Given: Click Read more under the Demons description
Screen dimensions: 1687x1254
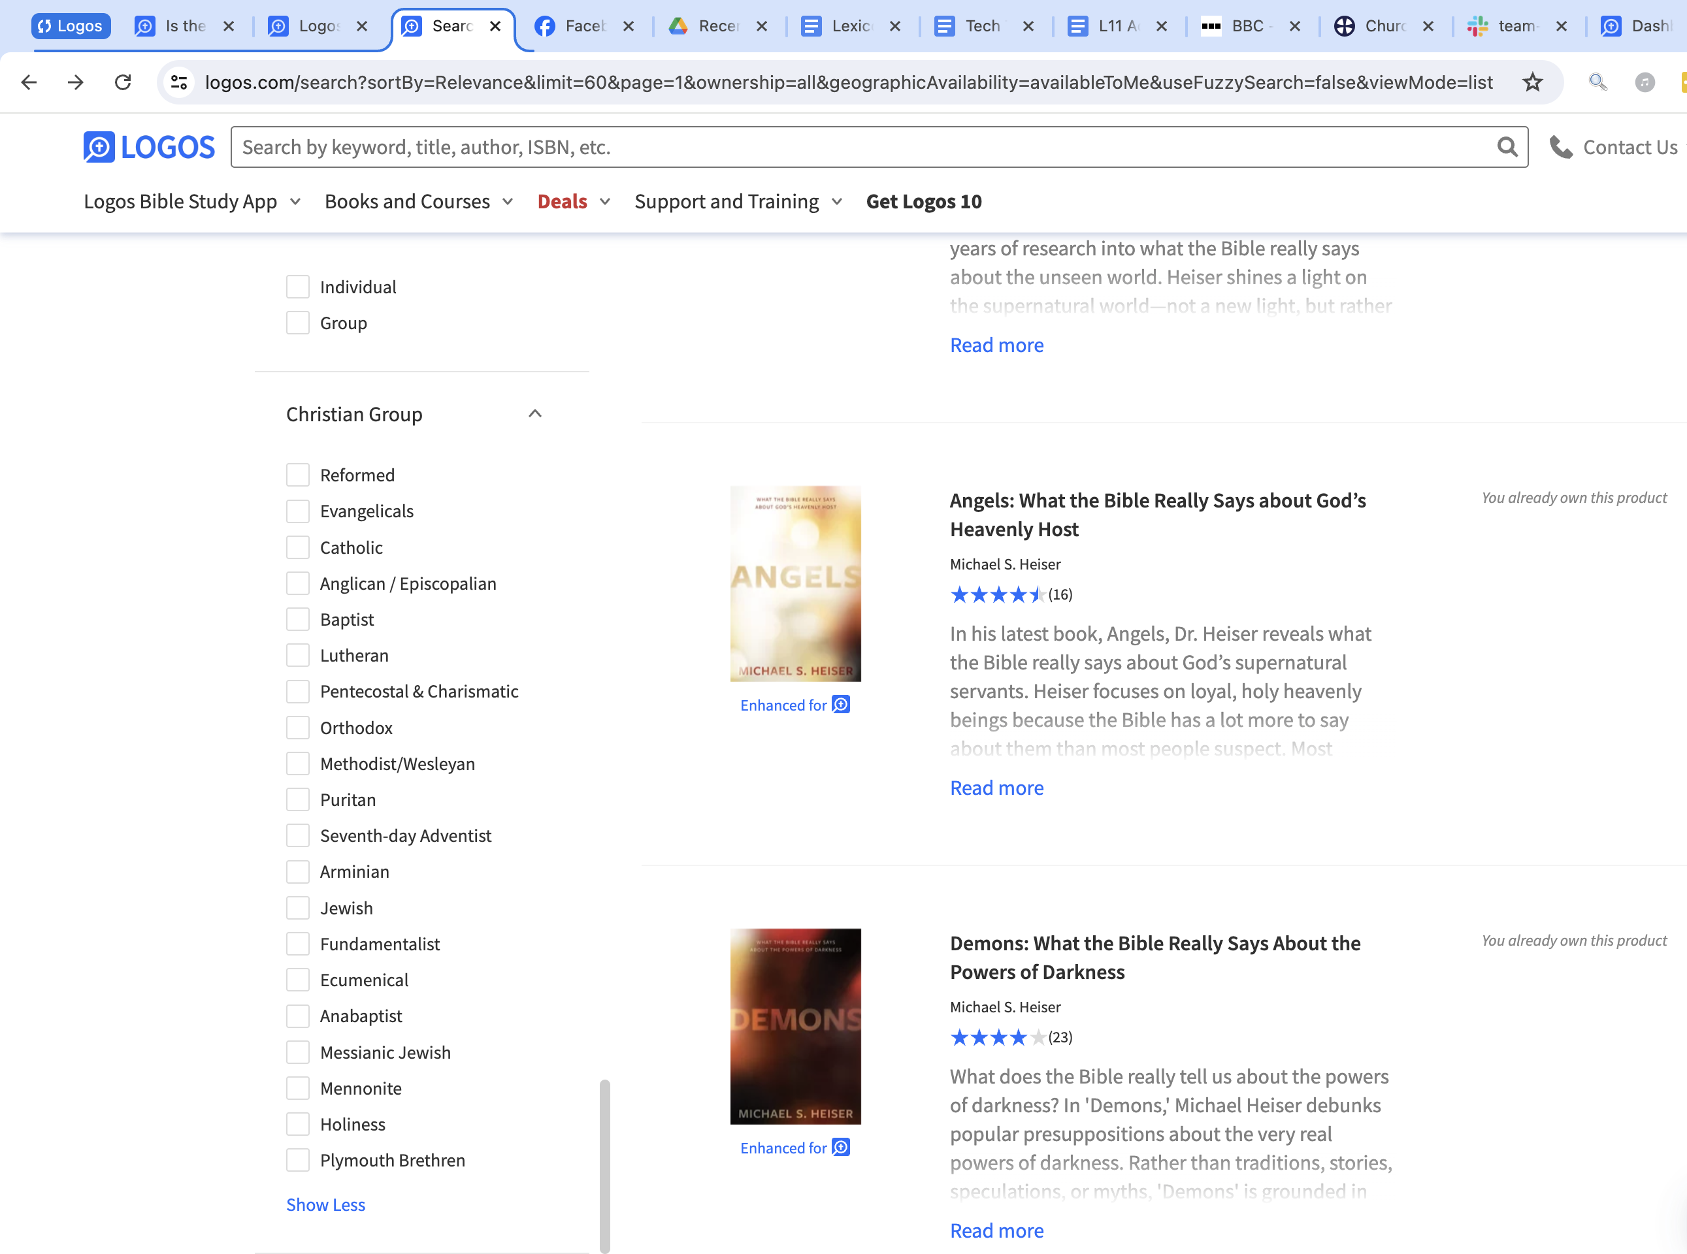Looking at the screenshot, I should [996, 1230].
